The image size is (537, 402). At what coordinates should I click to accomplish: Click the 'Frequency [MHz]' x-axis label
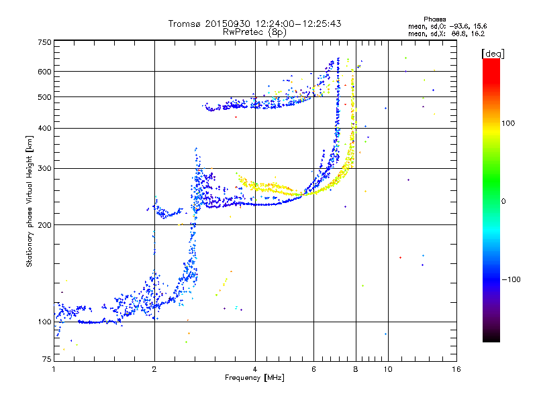[254, 378]
